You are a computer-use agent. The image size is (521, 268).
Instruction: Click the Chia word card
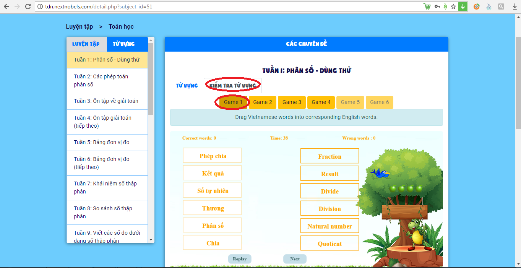212,243
